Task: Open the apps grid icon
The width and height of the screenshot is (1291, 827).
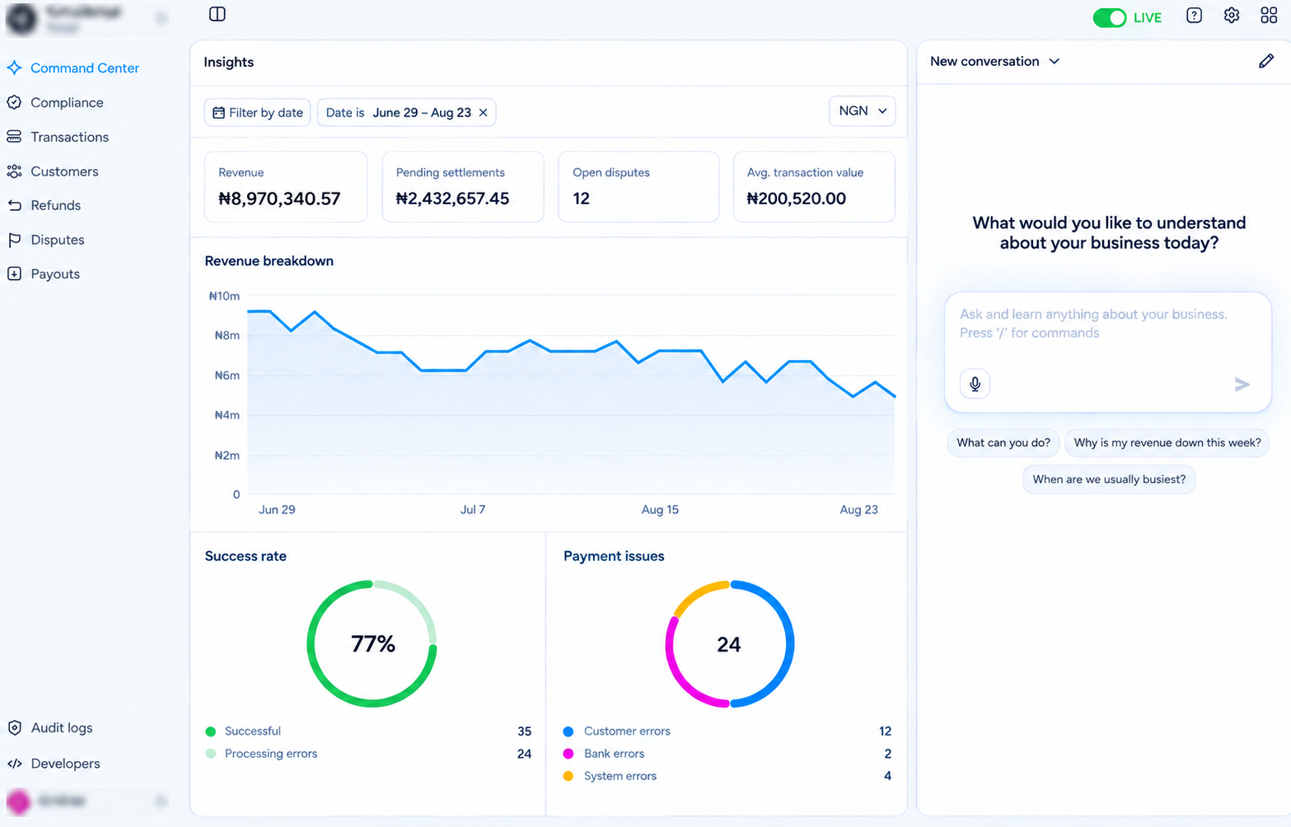Action: click(x=1269, y=16)
